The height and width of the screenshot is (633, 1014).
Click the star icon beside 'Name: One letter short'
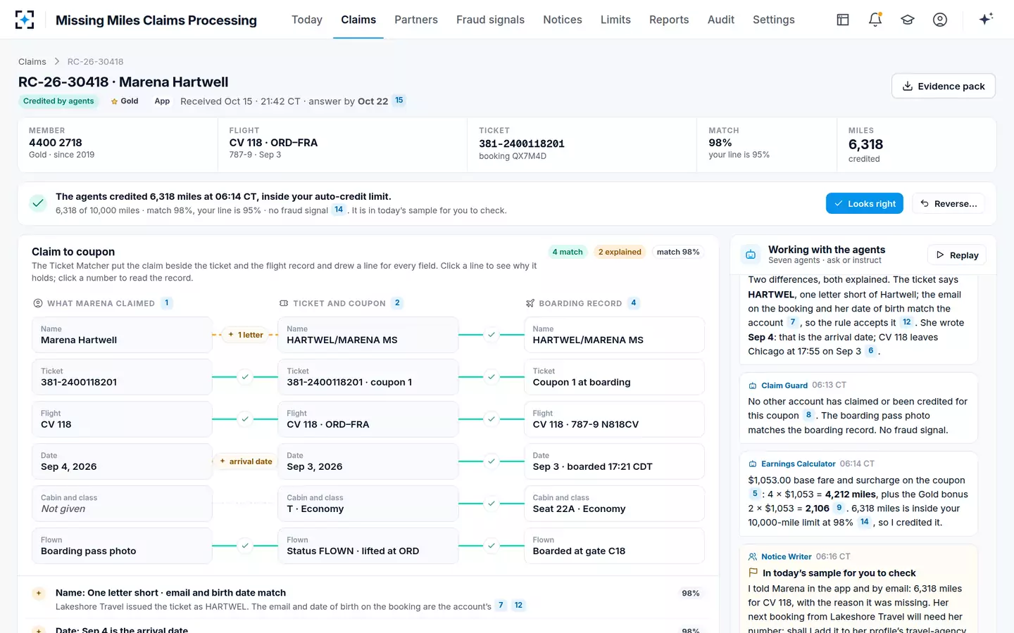click(39, 594)
